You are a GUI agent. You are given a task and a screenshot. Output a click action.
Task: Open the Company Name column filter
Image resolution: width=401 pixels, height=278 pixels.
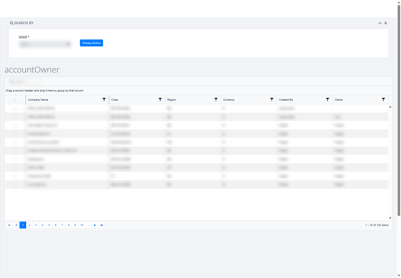pyautogui.click(x=104, y=100)
